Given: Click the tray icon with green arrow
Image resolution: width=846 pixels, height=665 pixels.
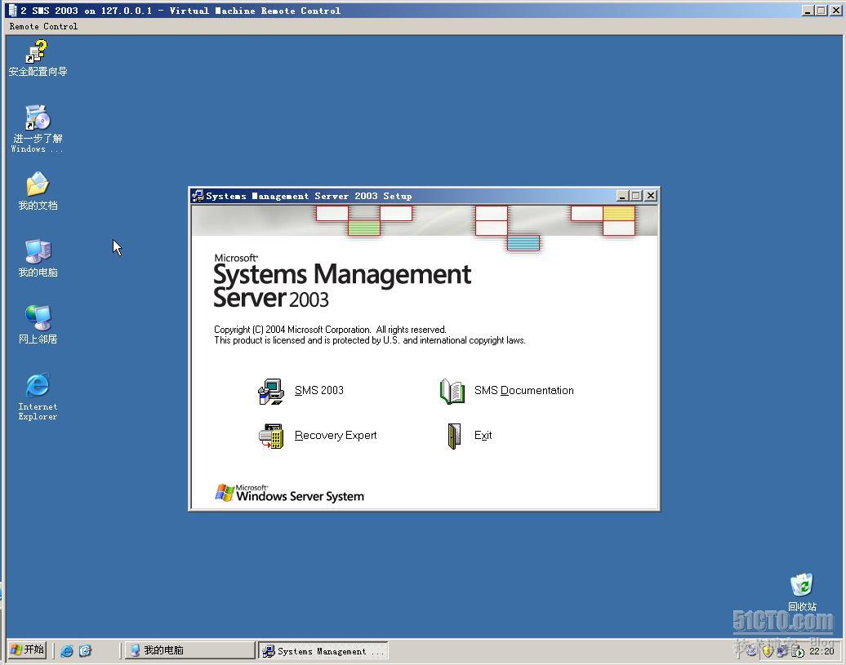Looking at the screenshot, I should click(798, 651).
